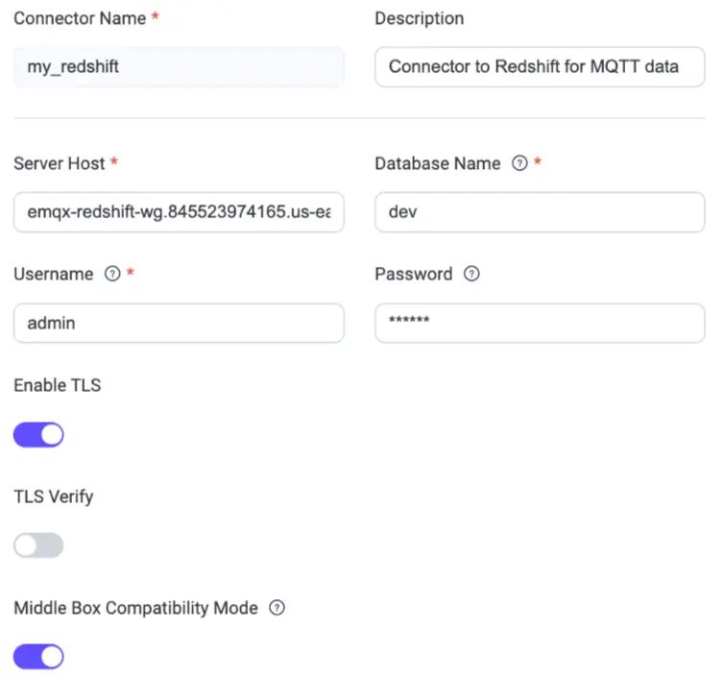Click the Connector Name label text
The height and width of the screenshot is (678, 724).
[x=80, y=18]
